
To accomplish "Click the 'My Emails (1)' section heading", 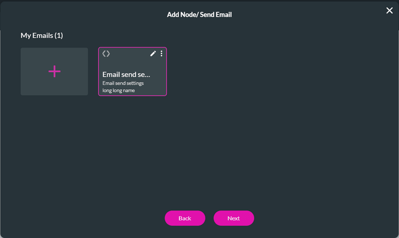I will pyautogui.click(x=42, y=36).
